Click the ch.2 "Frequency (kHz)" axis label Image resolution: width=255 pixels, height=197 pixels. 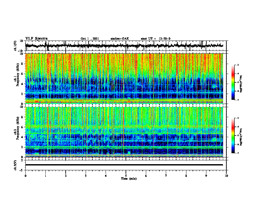pos(18,128)
